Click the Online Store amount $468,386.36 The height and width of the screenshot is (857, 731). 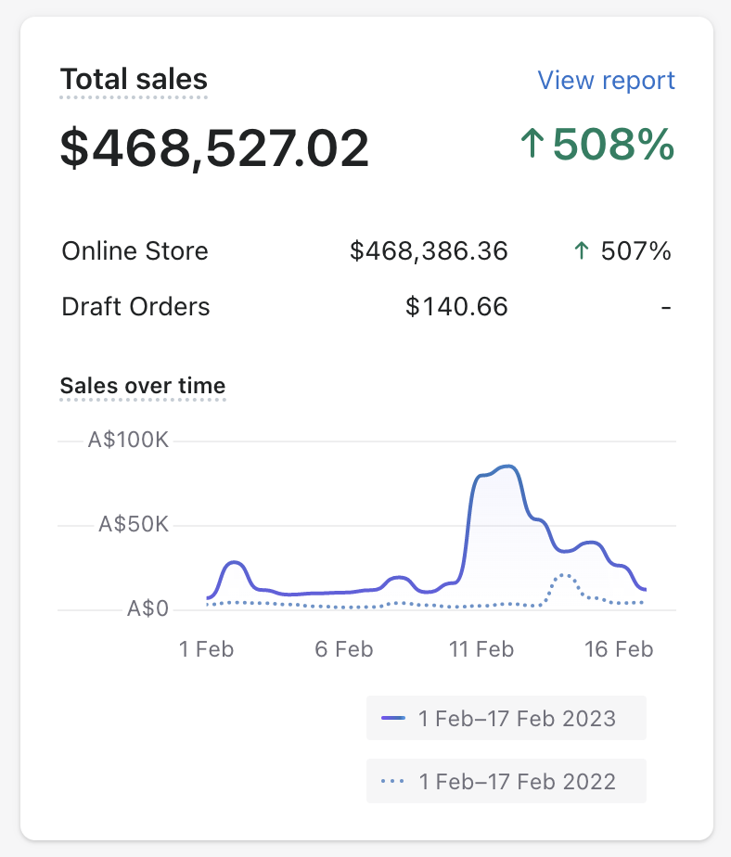point(429,251)
